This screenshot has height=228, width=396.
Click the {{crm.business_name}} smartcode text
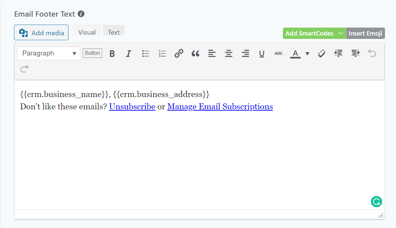[x=64, y=94]
